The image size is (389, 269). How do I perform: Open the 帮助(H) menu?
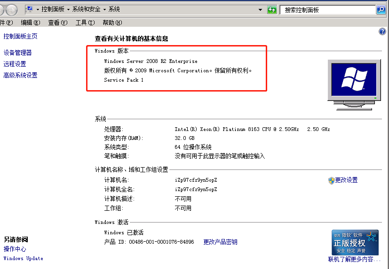(112, 23)
